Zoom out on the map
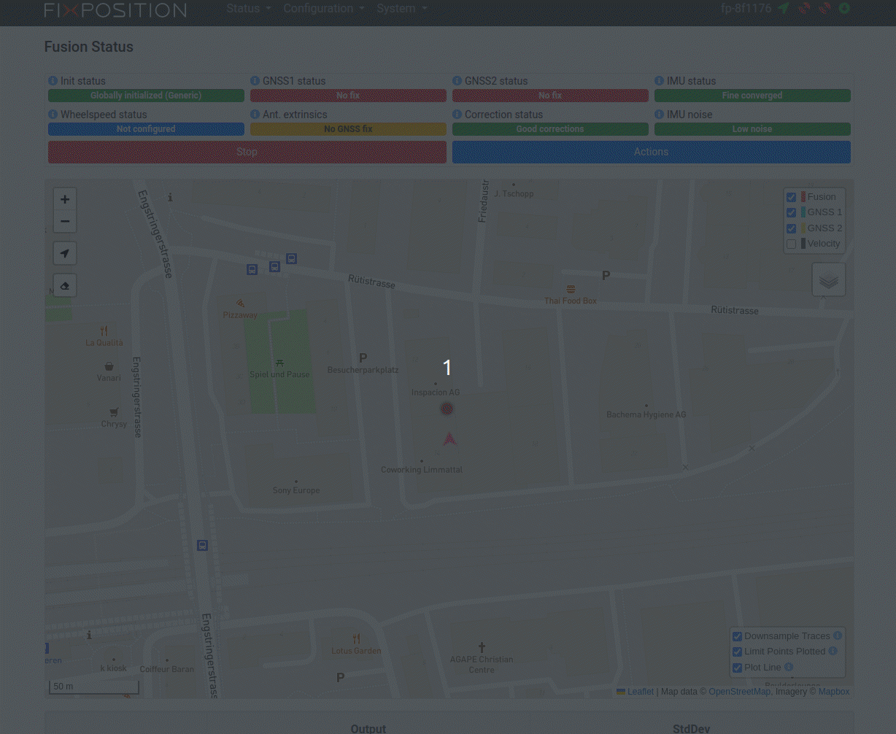 click(65, 222)
